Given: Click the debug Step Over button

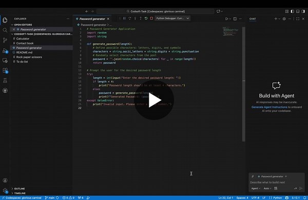Looking at the screenshot, I should [x=130, y=18].
